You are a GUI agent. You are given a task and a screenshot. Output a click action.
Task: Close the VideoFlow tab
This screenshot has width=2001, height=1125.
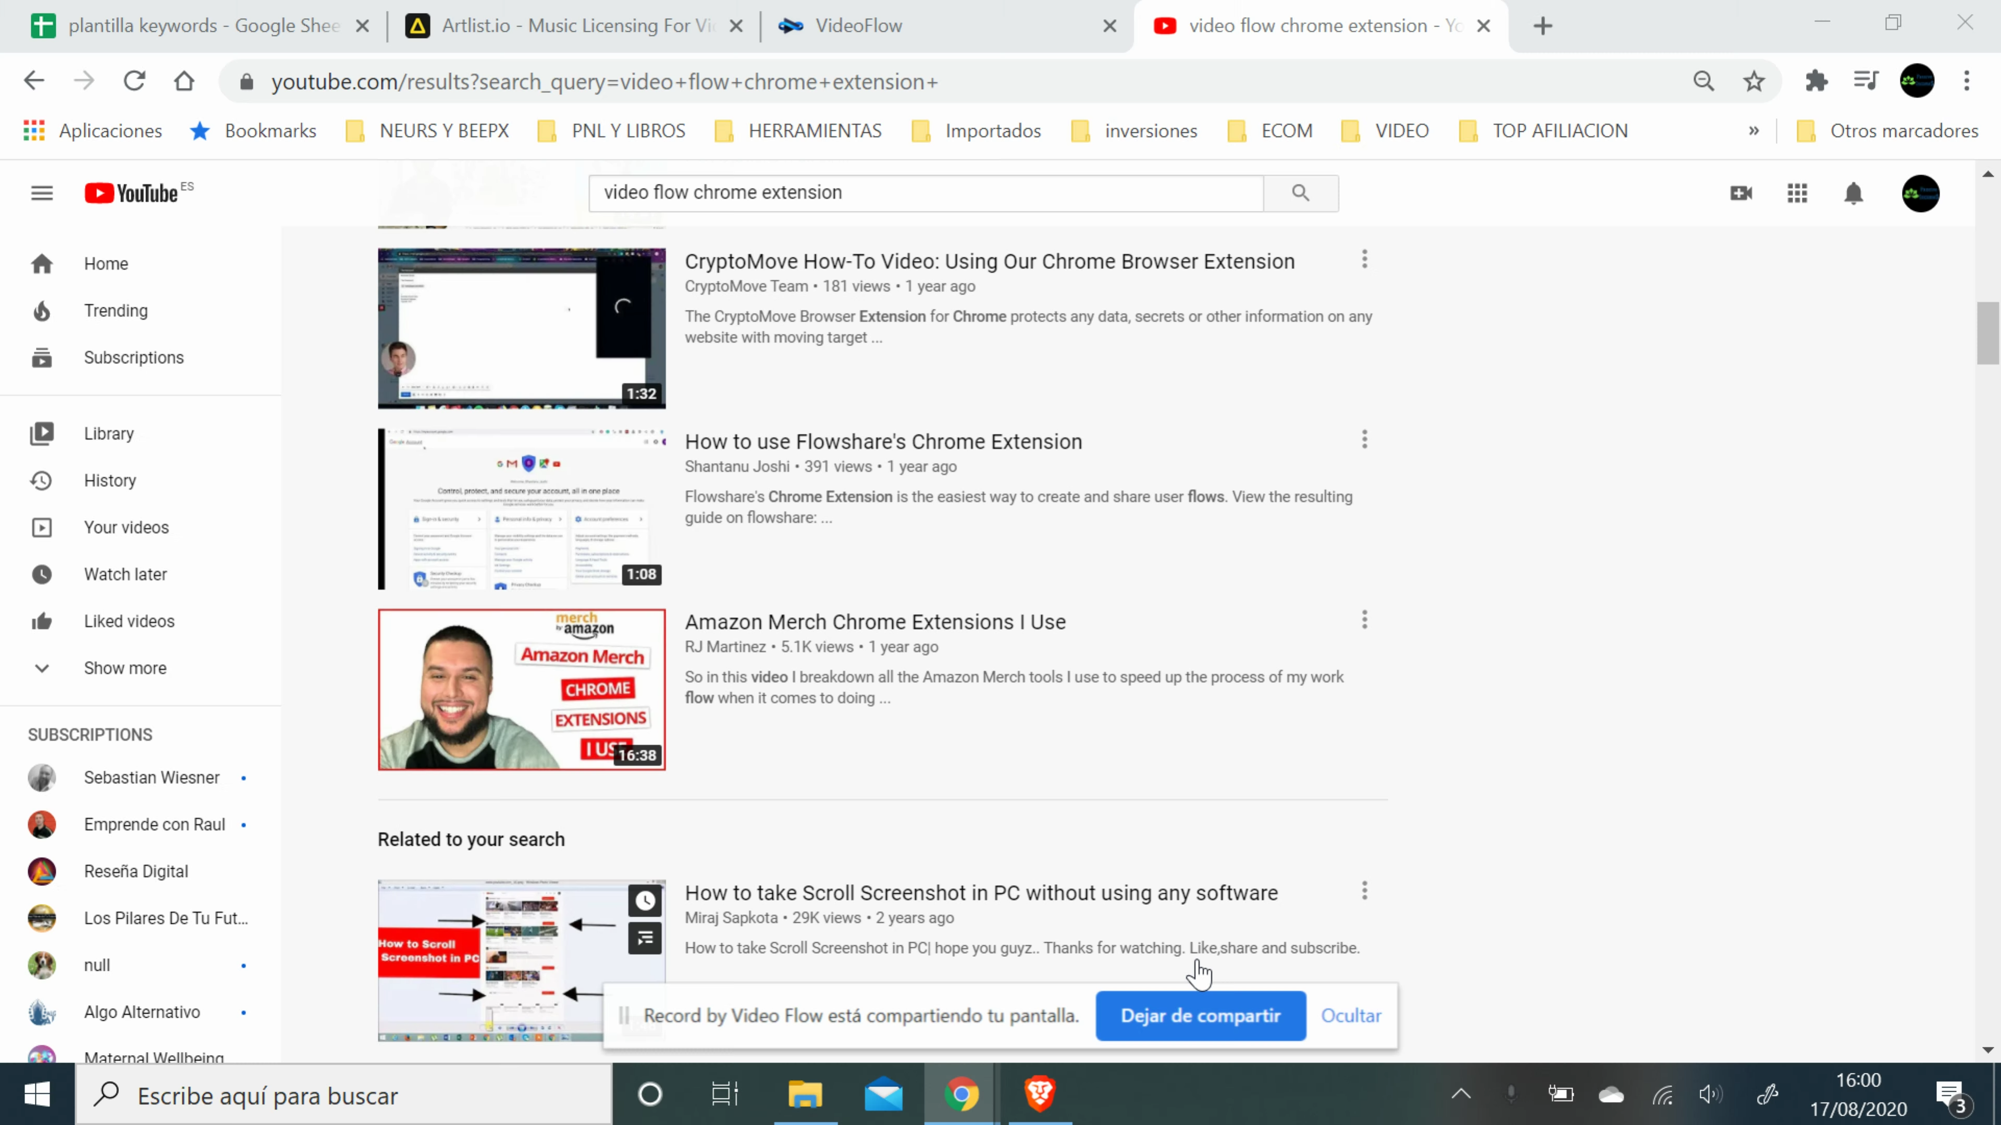(1109, 27)
